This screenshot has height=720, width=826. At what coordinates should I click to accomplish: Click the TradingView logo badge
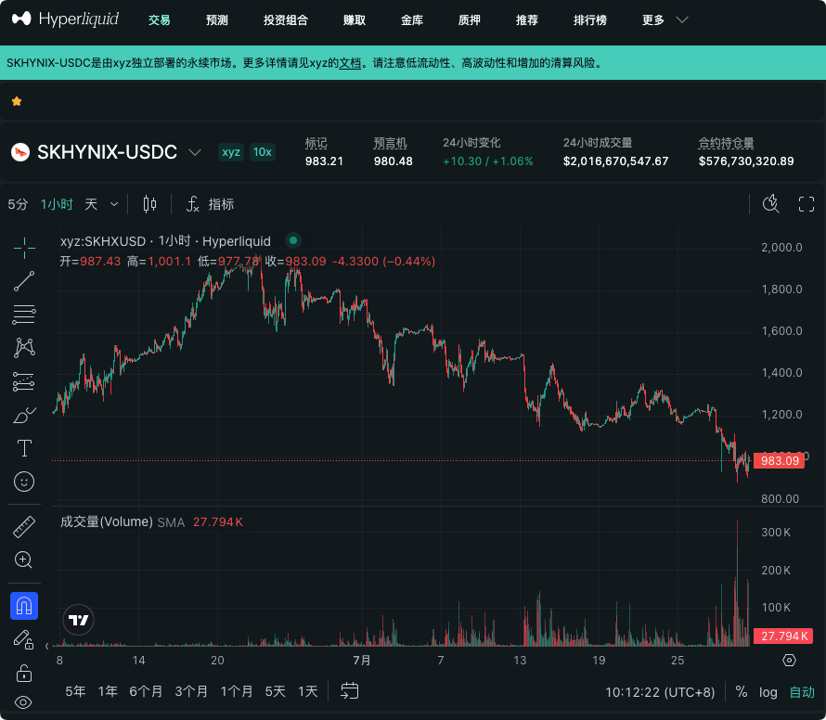(x=79, y=620)
